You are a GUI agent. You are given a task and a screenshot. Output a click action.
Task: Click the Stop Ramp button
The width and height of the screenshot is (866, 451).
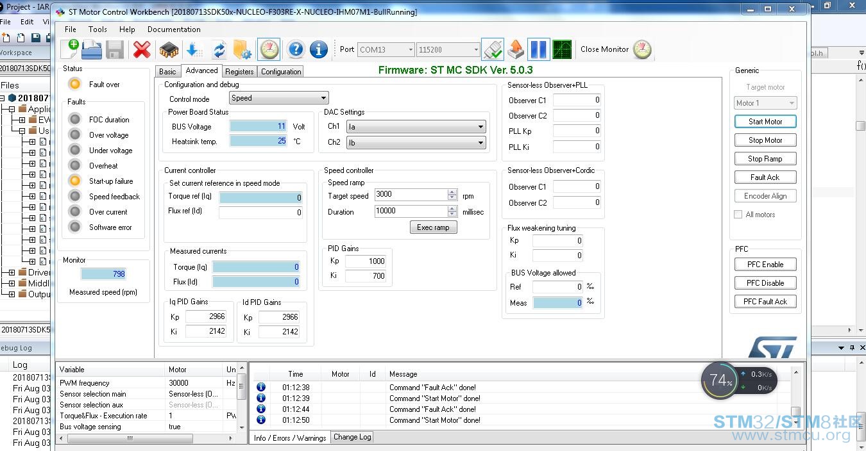[x=765, y=158]
